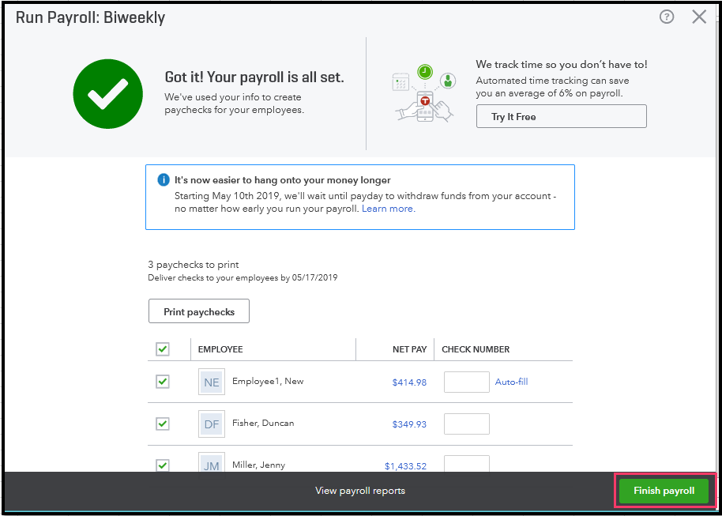Click Employee1's check number input field

466,381
